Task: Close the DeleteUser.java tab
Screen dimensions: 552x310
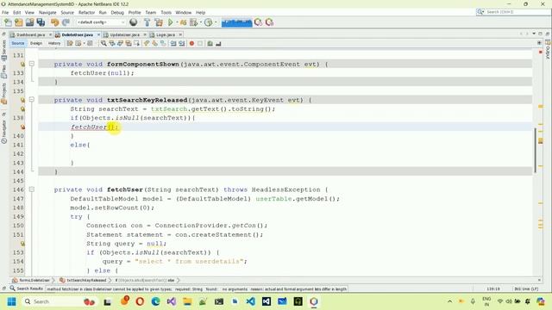Action: click(x=98, y=34)
